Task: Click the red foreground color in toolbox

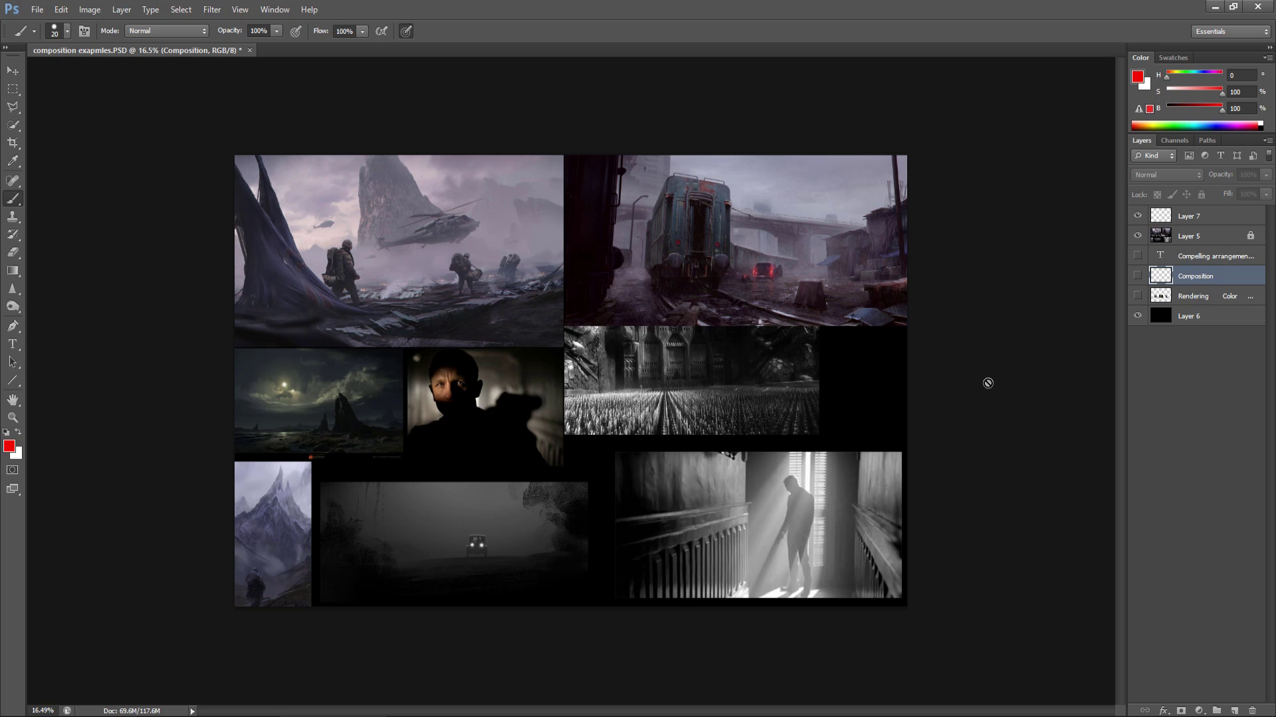Action: (x=9, y=446)
